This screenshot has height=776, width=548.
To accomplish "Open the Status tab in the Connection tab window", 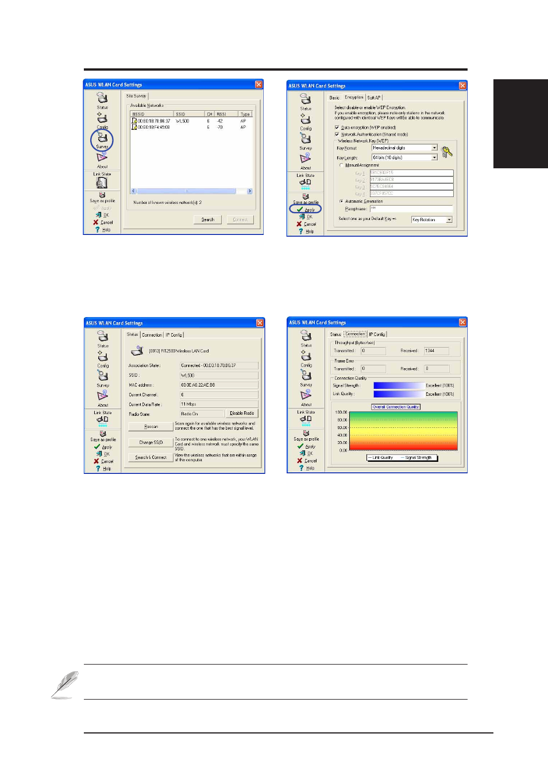I will pyautogui.click(x=335, y=334).
